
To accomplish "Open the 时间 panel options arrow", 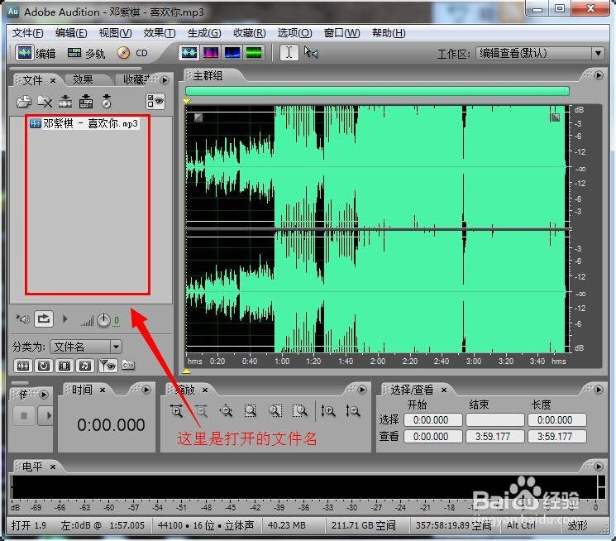I will [x=146, y=390].
